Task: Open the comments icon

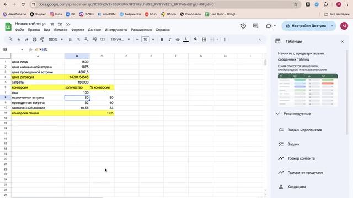Action: [255, 26]
